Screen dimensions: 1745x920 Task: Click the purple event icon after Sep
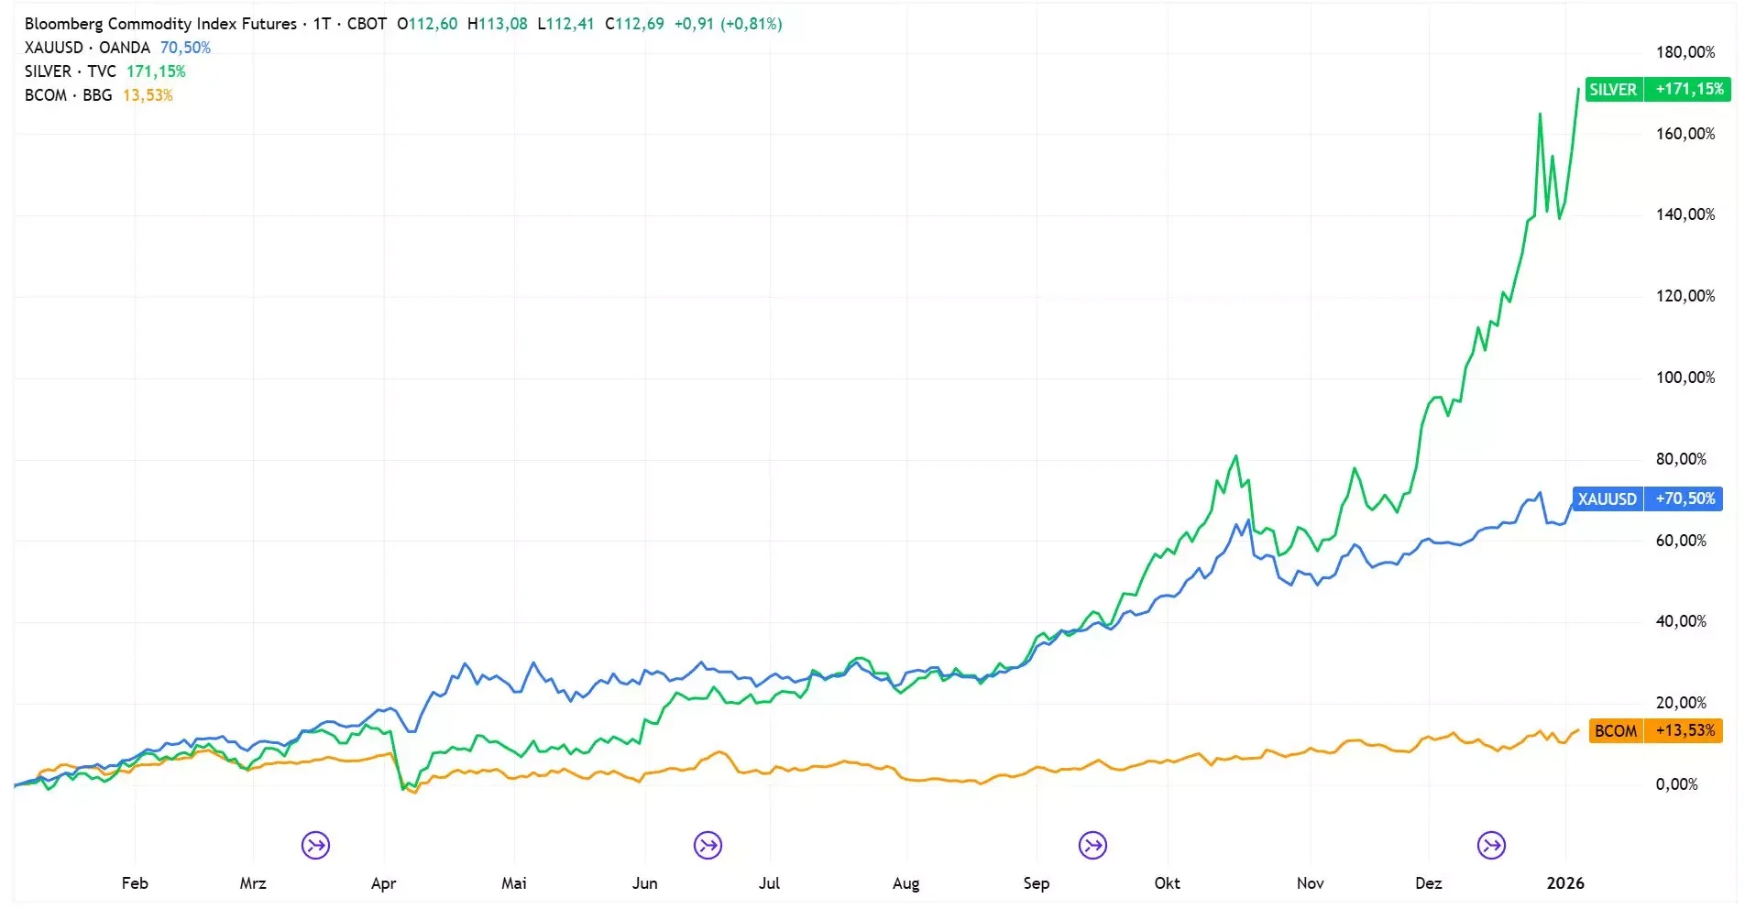coord(1092,845)
